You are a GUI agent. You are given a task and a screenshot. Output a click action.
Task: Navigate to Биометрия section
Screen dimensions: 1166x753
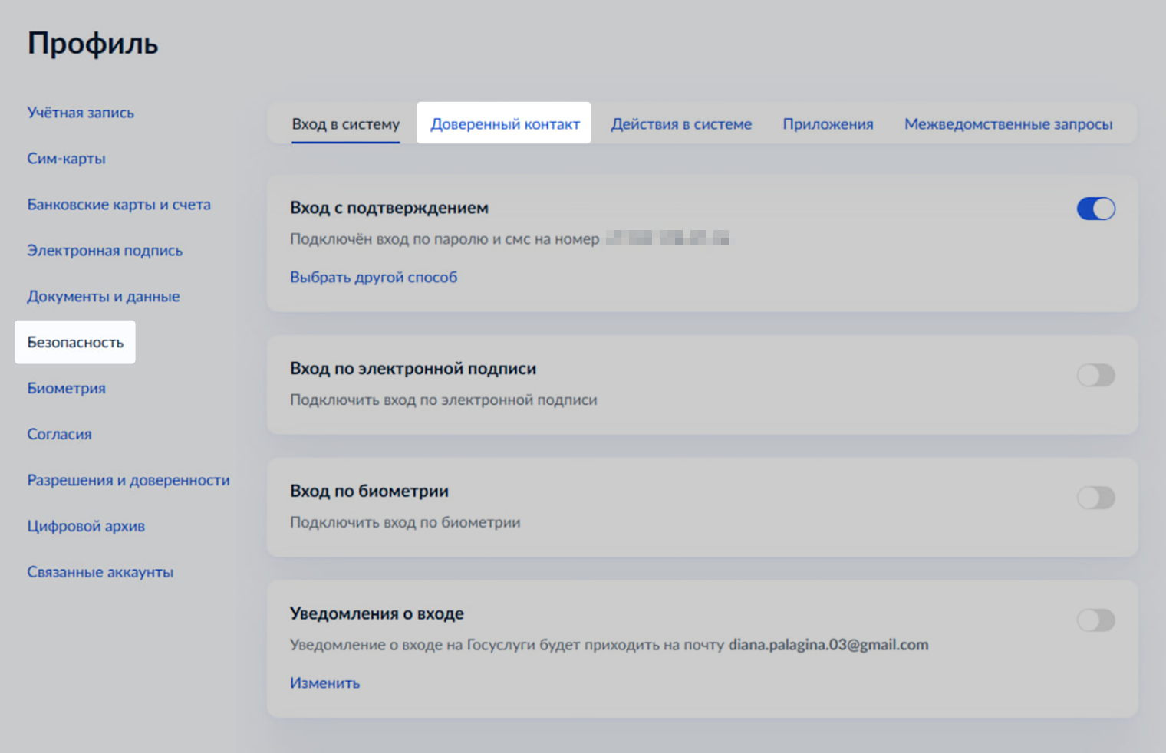[67, 389]
